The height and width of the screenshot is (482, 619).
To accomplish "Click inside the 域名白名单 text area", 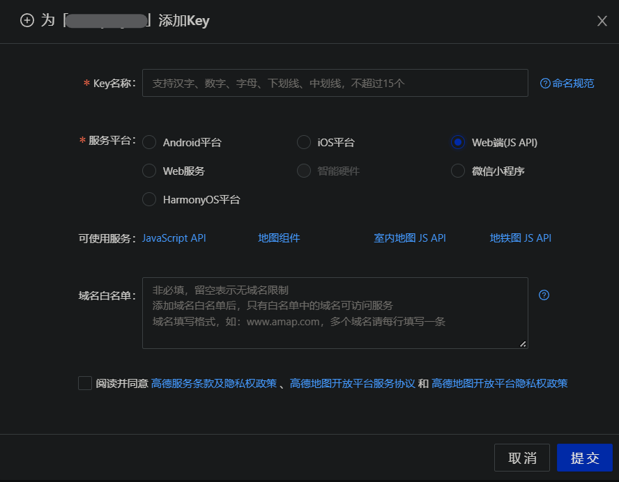I will tap(335, 311).
